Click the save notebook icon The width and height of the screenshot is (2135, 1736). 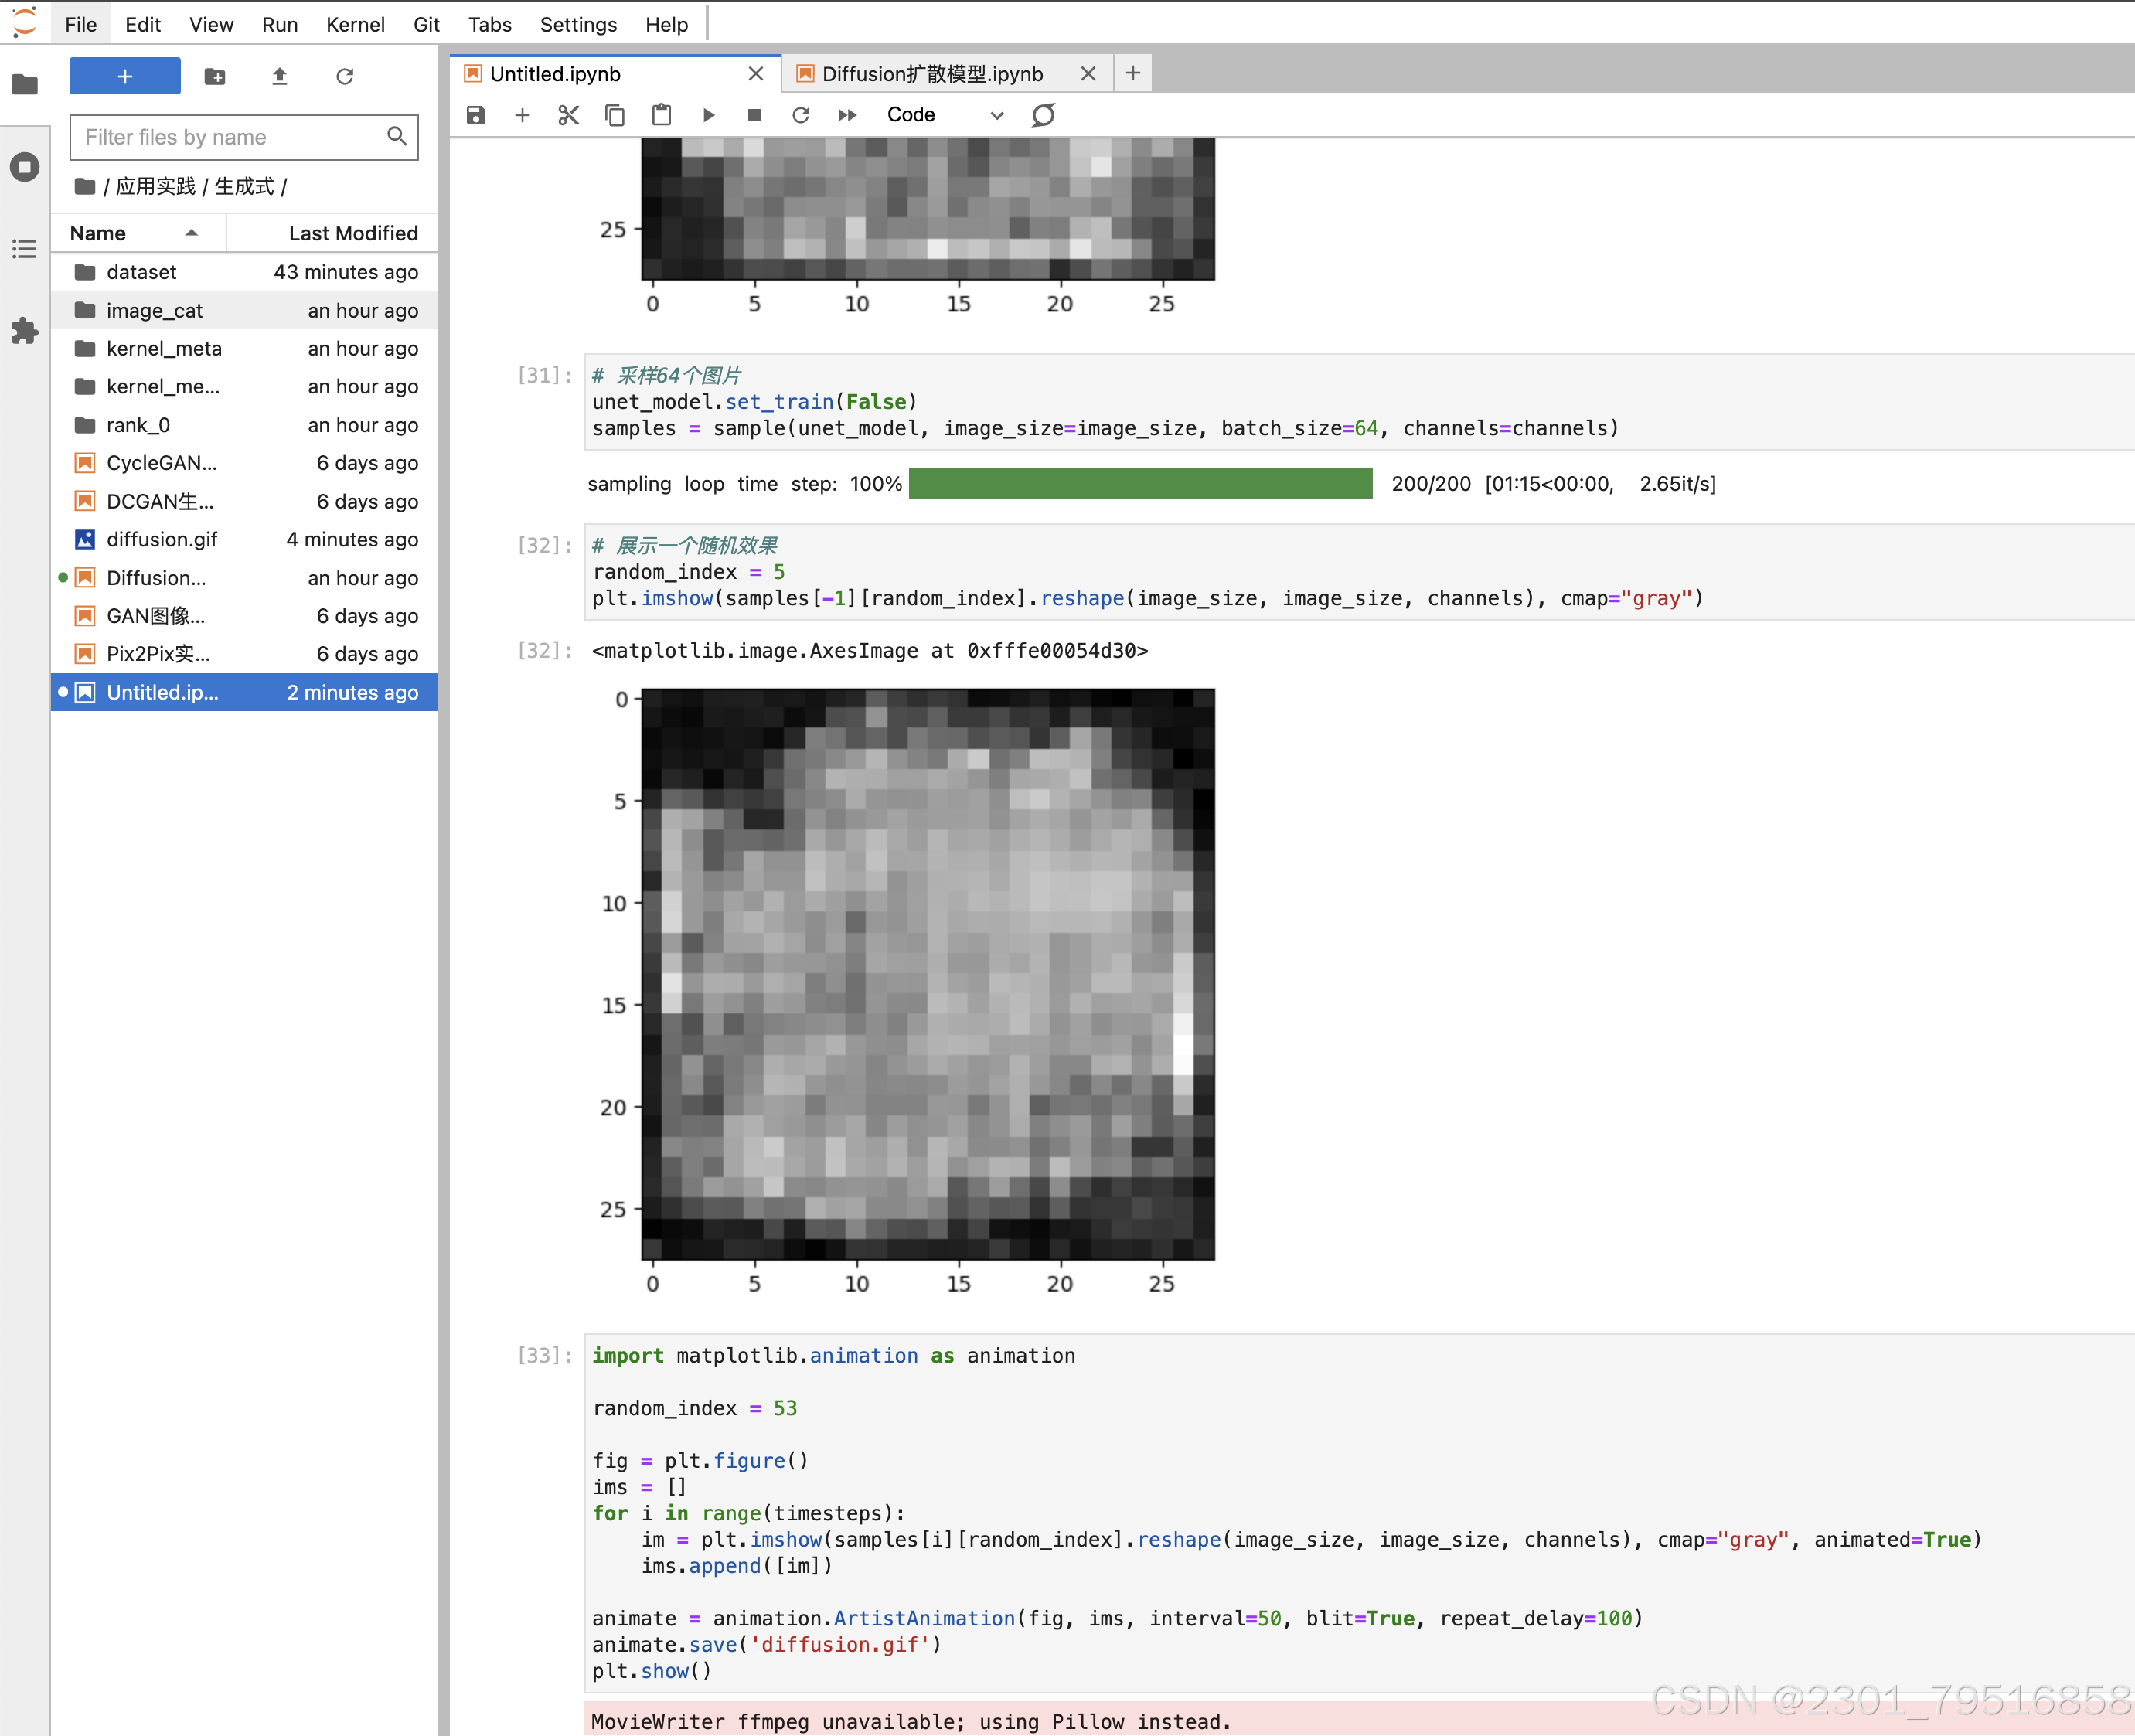point(476,115)
